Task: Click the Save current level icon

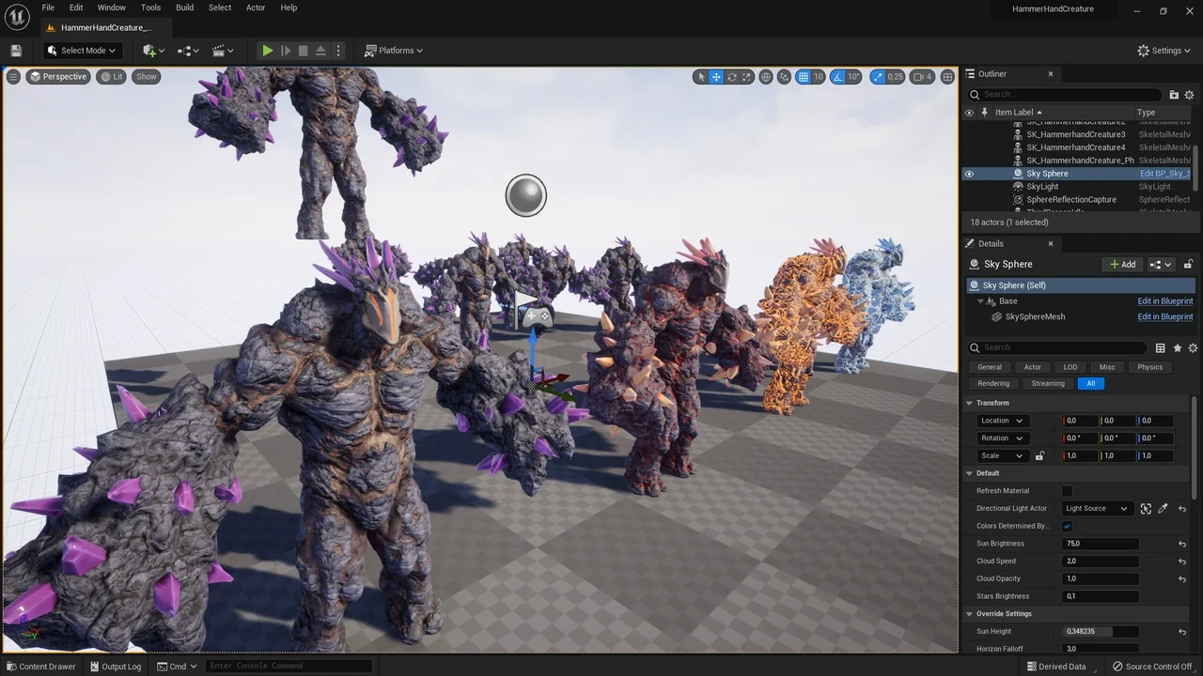Action: pos(16,51)
